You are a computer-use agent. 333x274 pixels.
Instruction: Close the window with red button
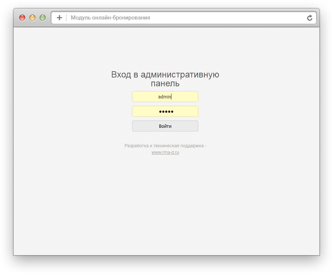22,18
